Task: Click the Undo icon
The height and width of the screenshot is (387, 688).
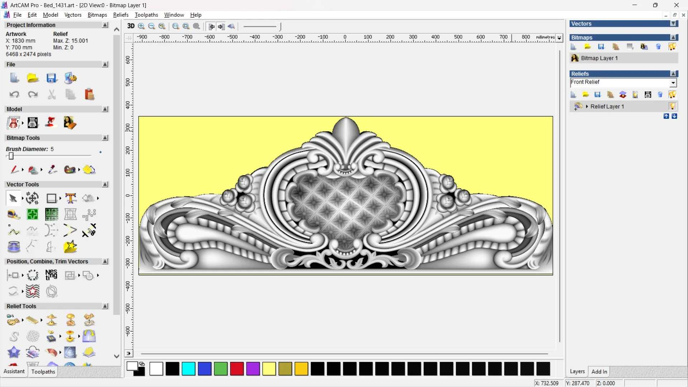Action: 14,94
